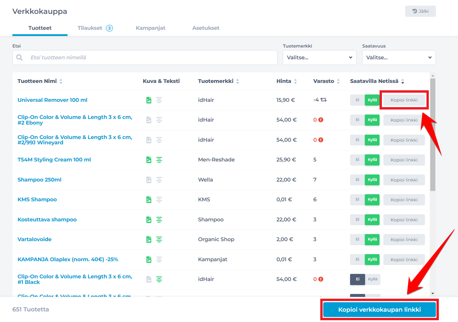Click text icon for Shampoo 250ml row
Screen dimensions: 458x322
tap(159, 180)
